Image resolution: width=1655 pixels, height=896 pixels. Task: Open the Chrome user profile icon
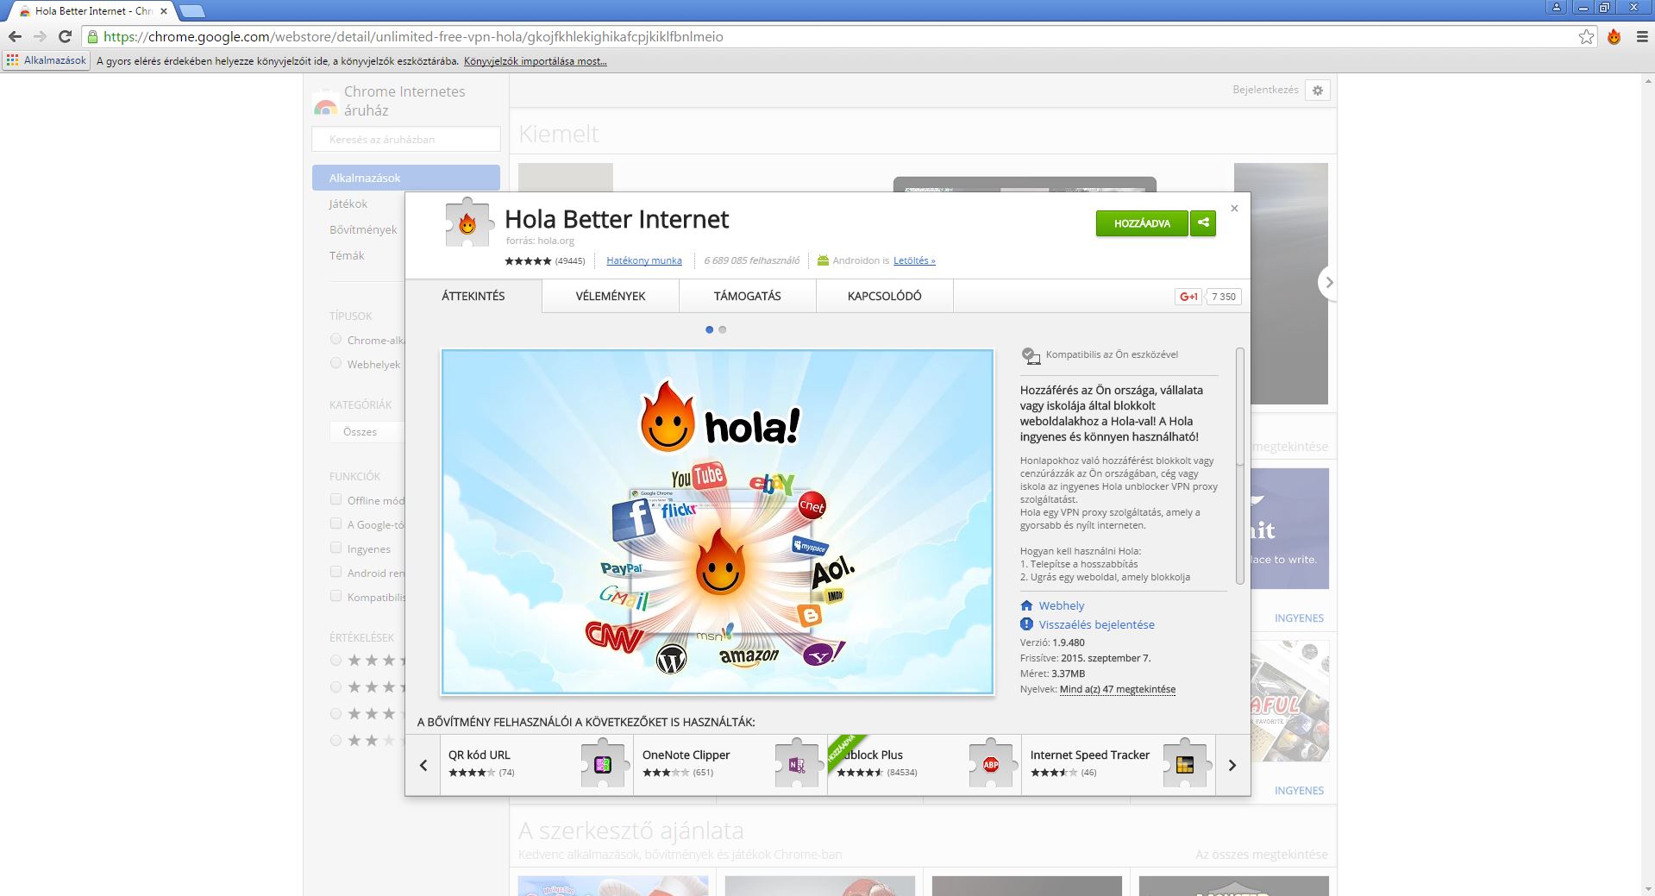pyautogui.click(x=1557, y=7)
